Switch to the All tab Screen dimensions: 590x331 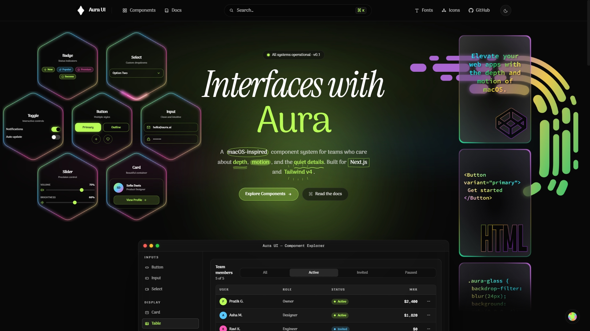[x=265, y=273]
